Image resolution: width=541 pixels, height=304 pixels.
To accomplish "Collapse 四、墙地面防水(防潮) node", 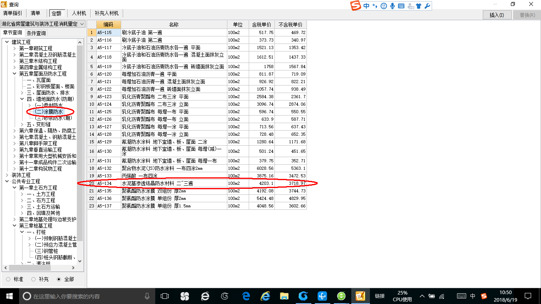I will [22, 99].
